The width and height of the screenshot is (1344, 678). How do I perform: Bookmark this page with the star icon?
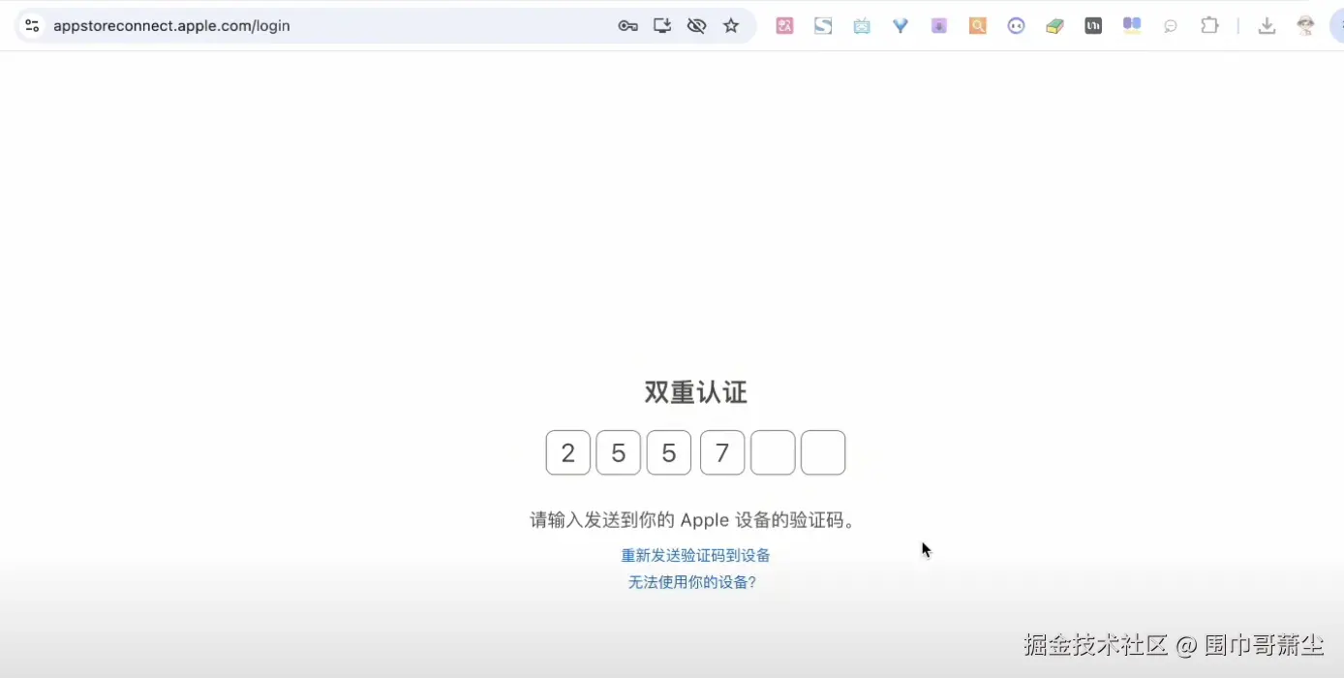coord(731,26)
